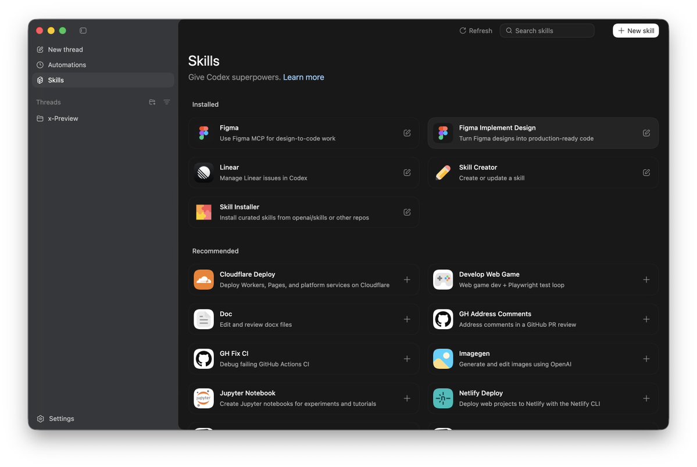Click the Netlify logo icon
Screen dimensions: 697x467
[x=443, y=398]
